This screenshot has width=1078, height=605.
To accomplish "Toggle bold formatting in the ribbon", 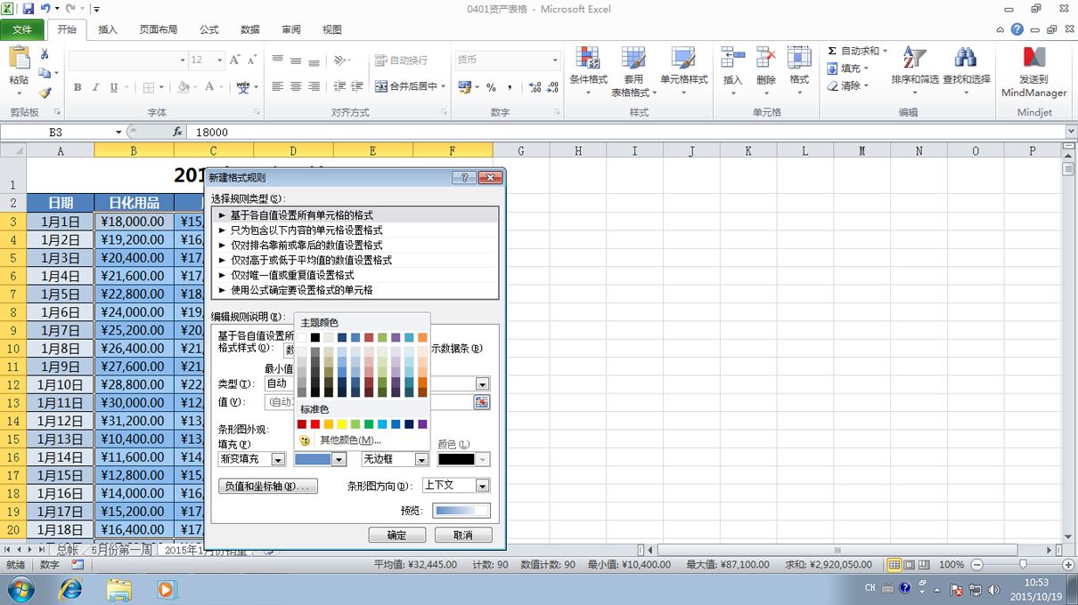I will 78,87.
